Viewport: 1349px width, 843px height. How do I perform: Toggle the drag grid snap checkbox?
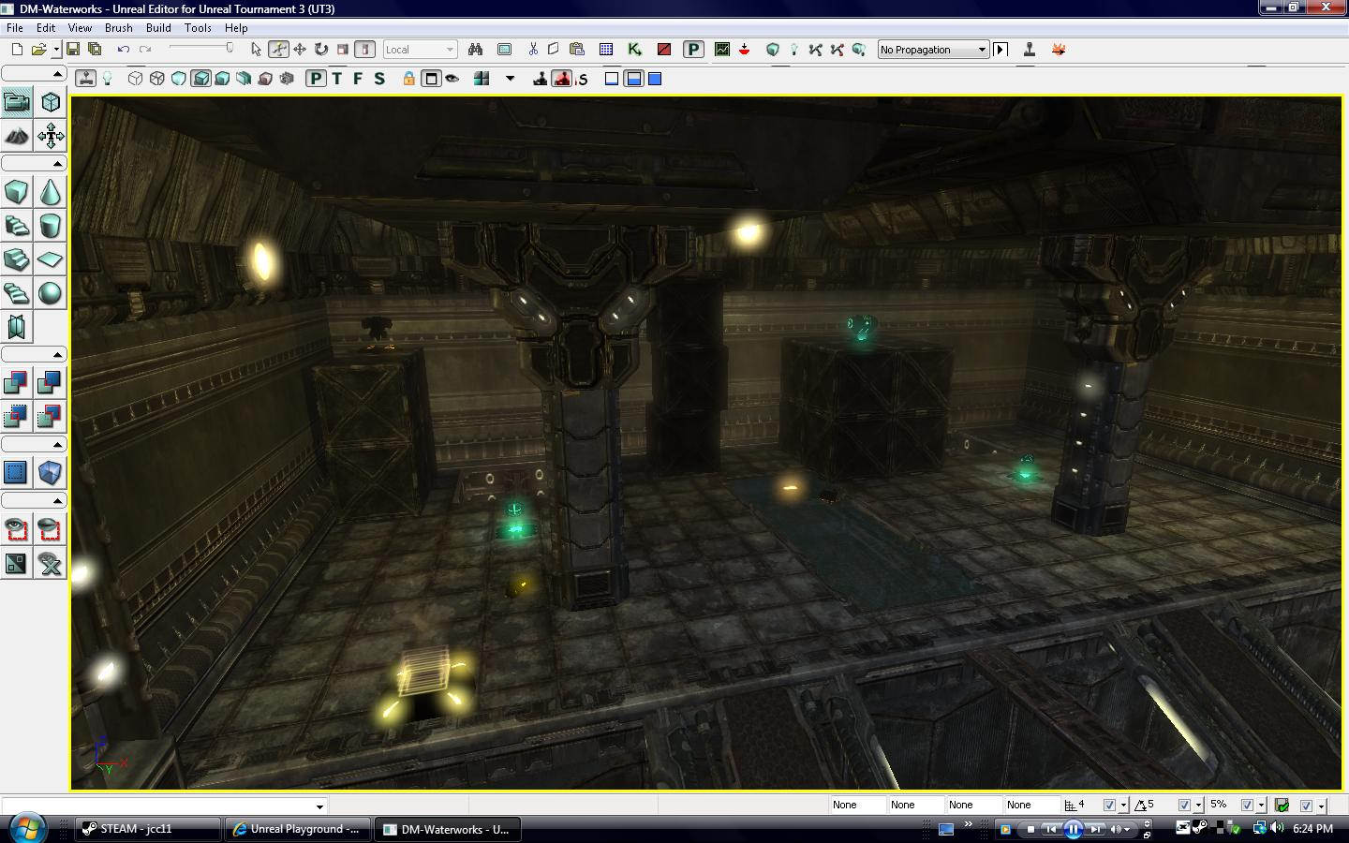tap(1110, 805)
